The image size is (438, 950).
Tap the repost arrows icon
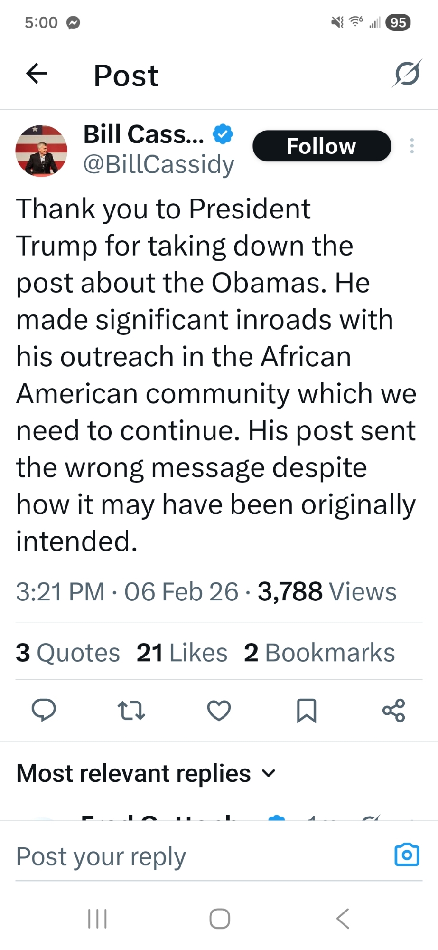tap(131, 711)
